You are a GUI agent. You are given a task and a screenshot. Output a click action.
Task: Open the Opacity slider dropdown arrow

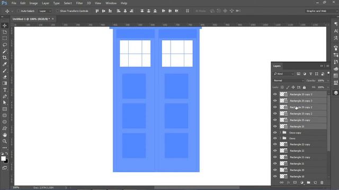(328, 81)
